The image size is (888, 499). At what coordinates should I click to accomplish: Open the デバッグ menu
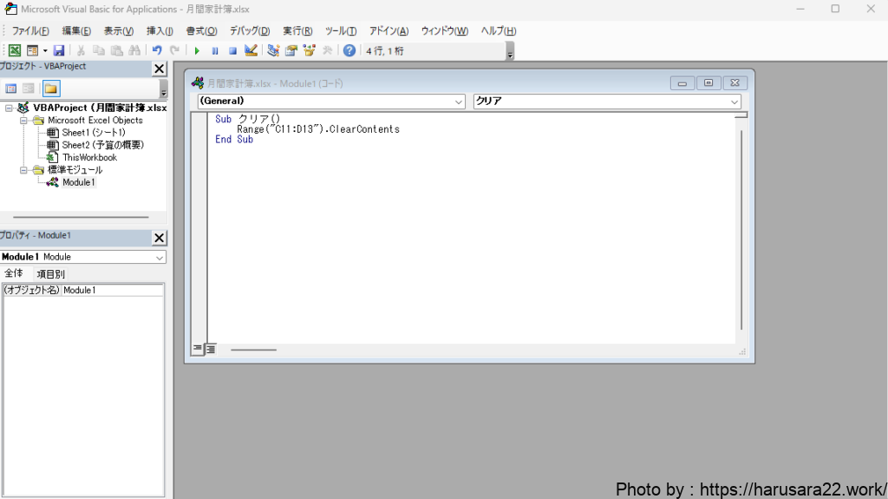249,31
